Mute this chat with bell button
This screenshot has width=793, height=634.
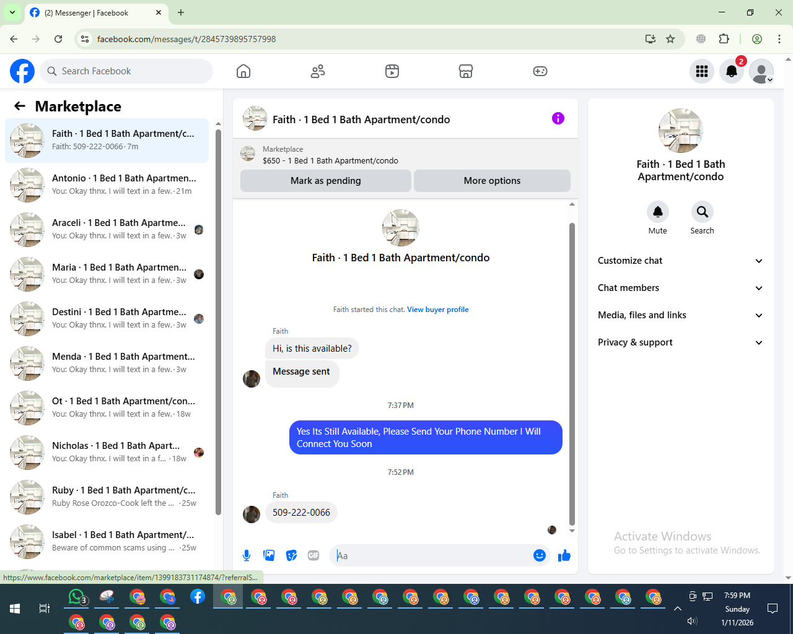click(658, 212)
